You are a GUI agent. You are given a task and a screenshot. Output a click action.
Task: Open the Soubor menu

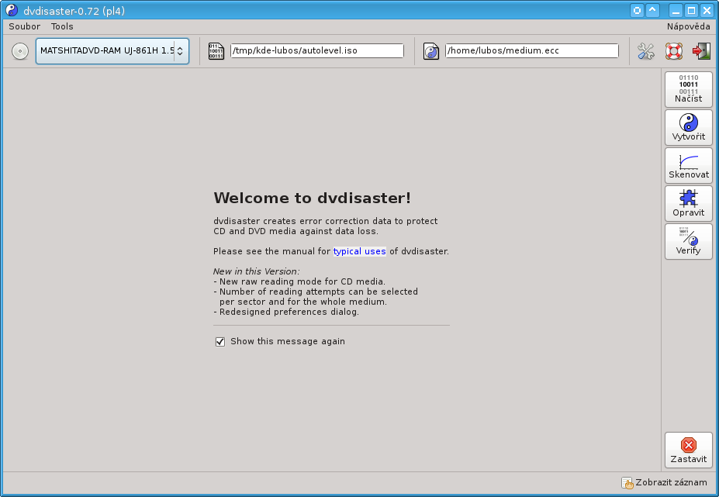pyautogui.click(x=24, y=26)
